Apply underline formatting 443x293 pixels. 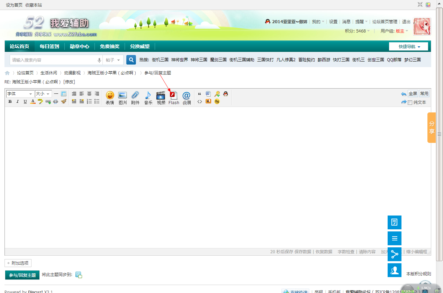coord(25,101)
